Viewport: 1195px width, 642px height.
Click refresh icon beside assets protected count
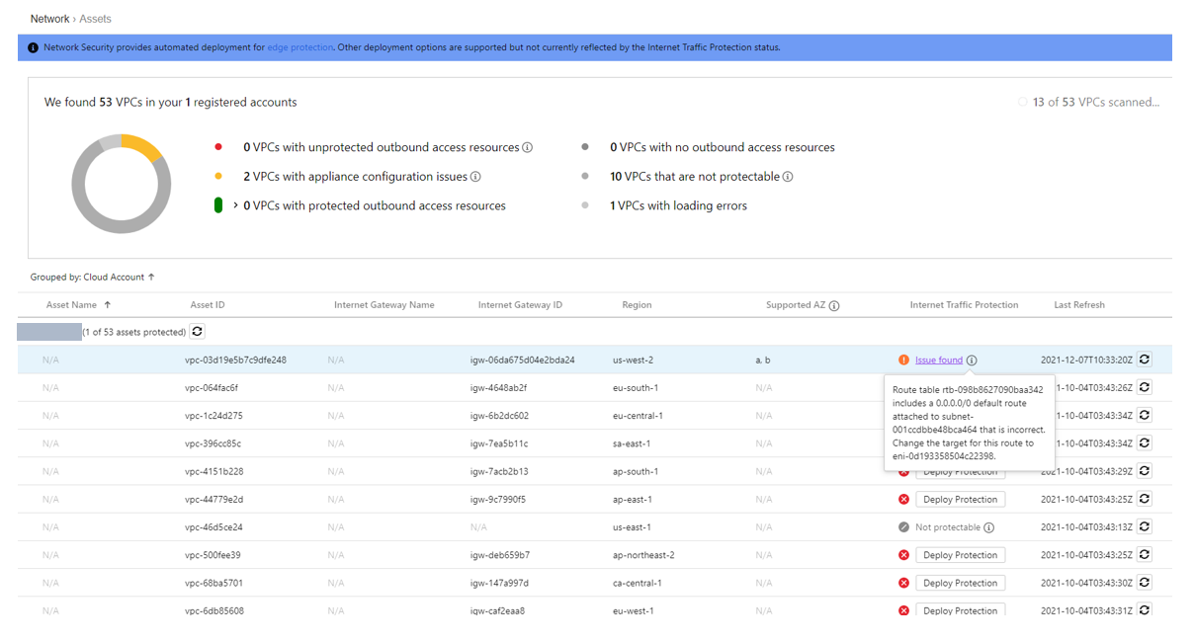click(198, 332)
